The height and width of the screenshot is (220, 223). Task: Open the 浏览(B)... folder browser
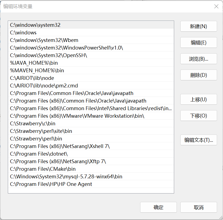coord(198,59)
